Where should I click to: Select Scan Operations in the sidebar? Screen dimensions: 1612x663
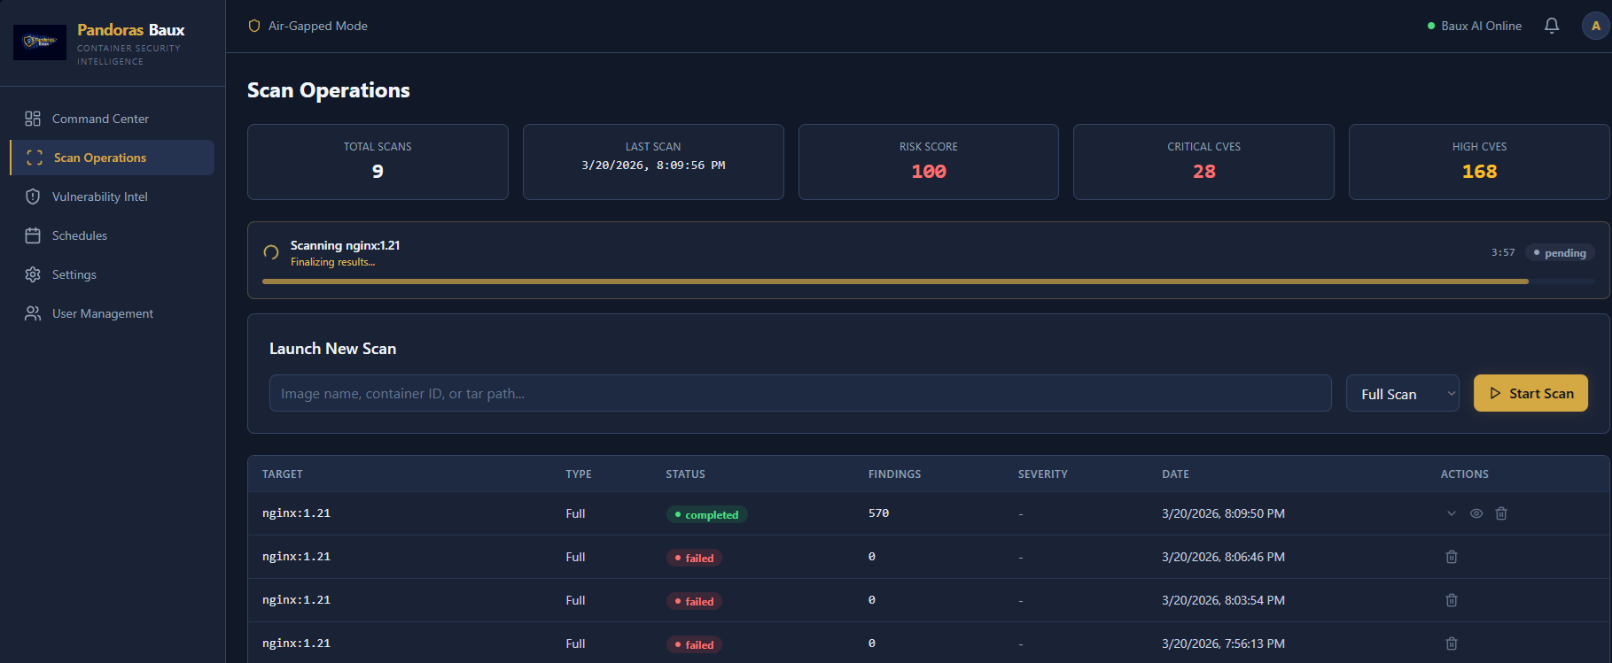pos(113,158)
